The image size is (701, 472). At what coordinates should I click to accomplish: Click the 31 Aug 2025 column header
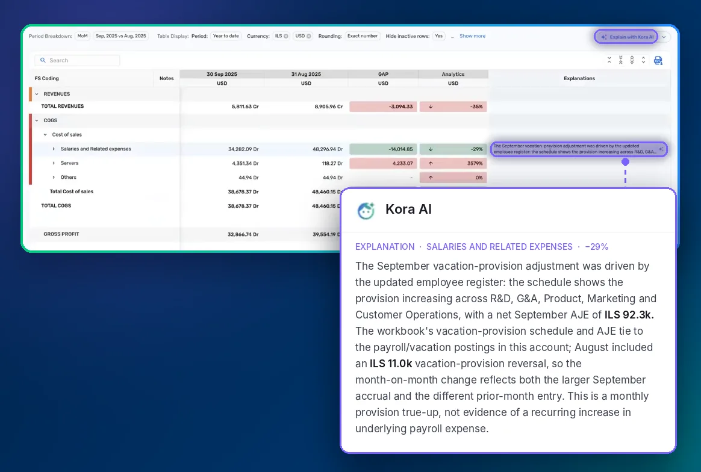307,75
